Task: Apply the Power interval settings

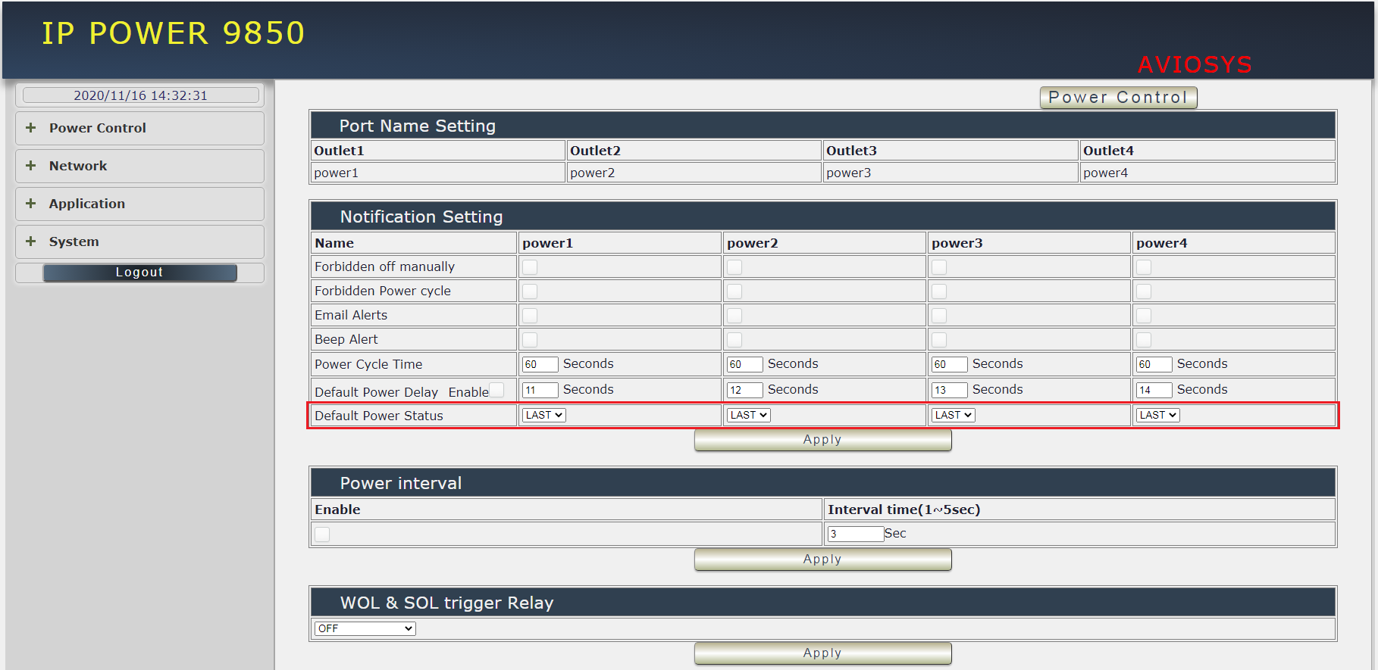Action: click(x=822, y=559)
